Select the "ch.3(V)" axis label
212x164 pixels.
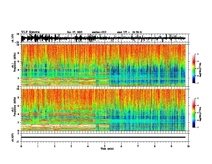pyautogui.click(x=13, y=137)
